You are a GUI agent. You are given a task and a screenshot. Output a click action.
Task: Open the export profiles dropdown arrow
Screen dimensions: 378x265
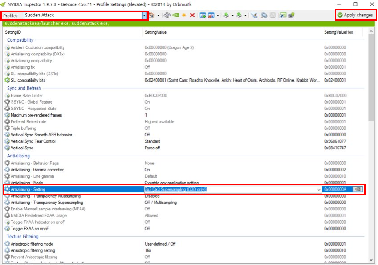(x=233, y=15)
